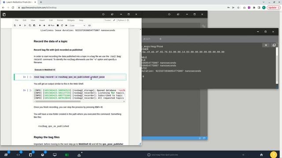
Task: Open notebook window in new tab icon
Action: tap(112, 14)
